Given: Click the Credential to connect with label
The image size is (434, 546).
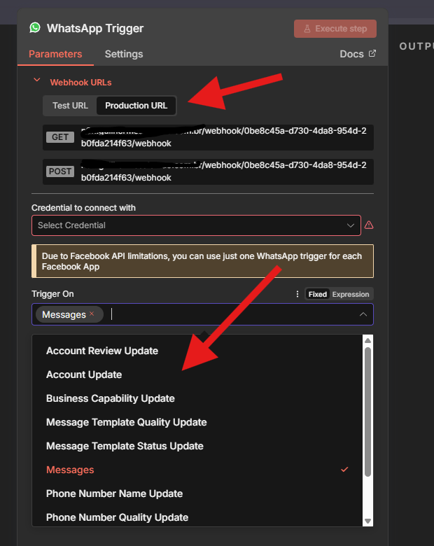Looking at the screenshot, I should click(83, 208).
